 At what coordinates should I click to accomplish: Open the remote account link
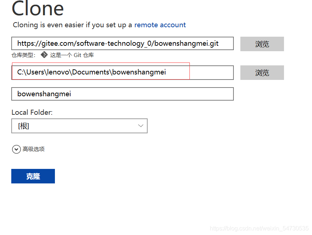click(x=160, y=25)
